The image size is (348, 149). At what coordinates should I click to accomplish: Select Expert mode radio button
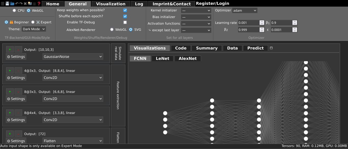click(x=33, y=22)
